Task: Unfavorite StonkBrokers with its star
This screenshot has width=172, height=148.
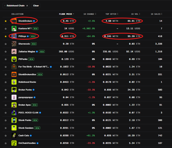Action: (6, 21)
